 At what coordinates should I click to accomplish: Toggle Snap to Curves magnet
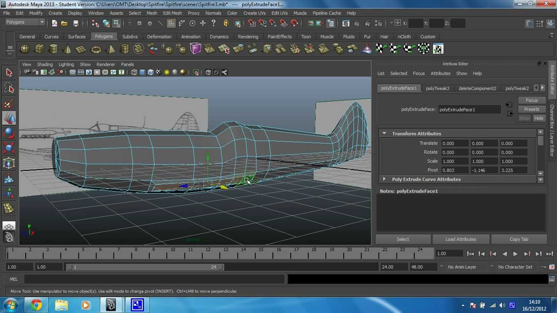click(x=263, y=23)
